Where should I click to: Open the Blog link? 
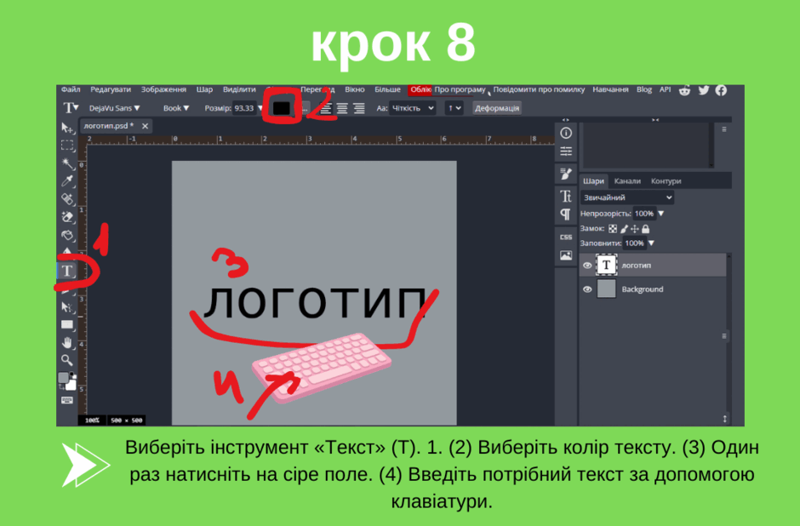[644, 89]
